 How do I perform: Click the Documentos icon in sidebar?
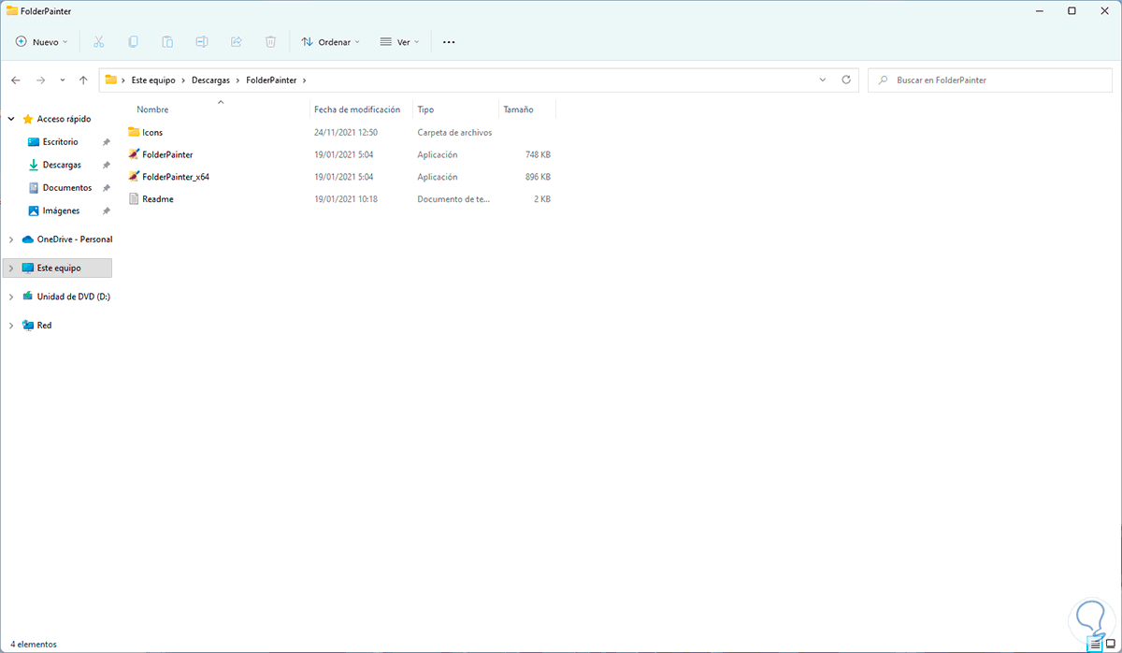coord(34,188)
